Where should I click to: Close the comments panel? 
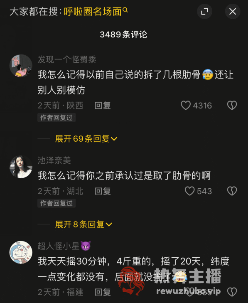[x=233, y=11]
